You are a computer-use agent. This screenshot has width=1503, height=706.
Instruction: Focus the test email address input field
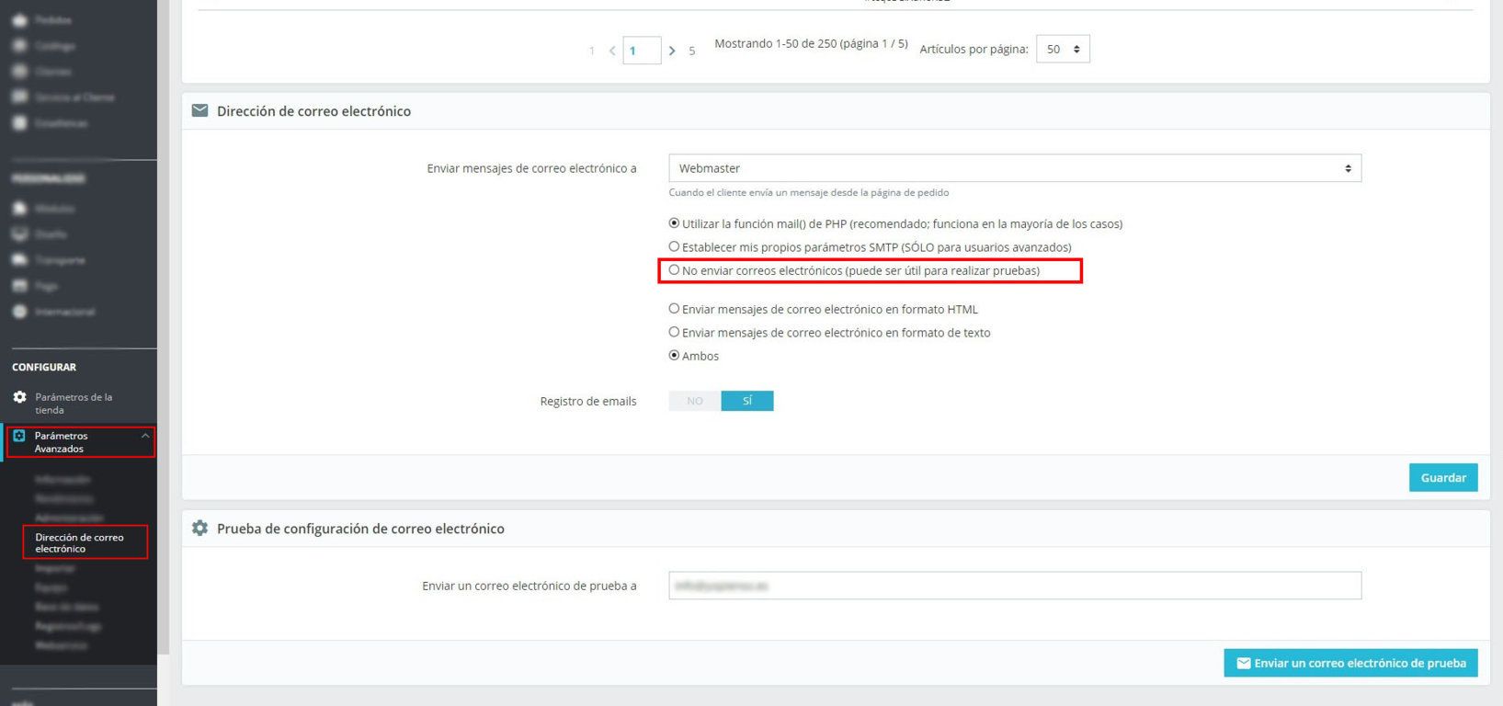click(x=1014, y=586)
